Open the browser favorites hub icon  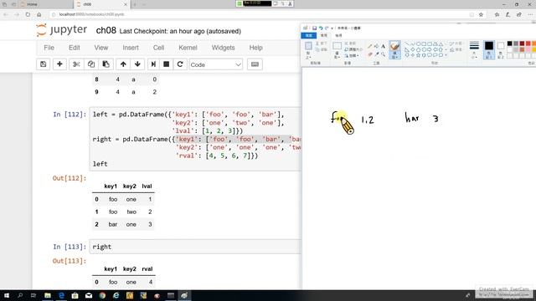(x=497, y=15)
